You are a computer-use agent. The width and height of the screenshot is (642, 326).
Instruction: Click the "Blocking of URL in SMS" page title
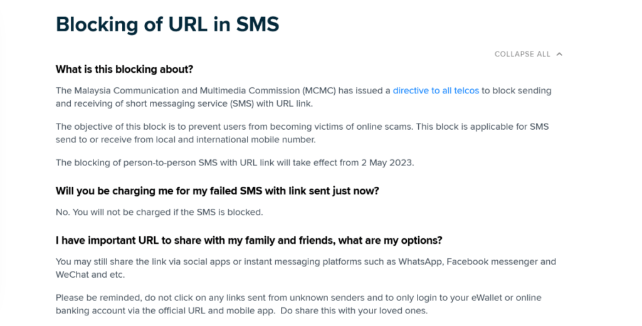coord(167,24)
